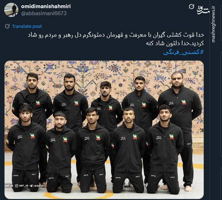Click display name omidimanishahmiri
Viewport: 222px width, 200px height.
(x=46, y=6)
